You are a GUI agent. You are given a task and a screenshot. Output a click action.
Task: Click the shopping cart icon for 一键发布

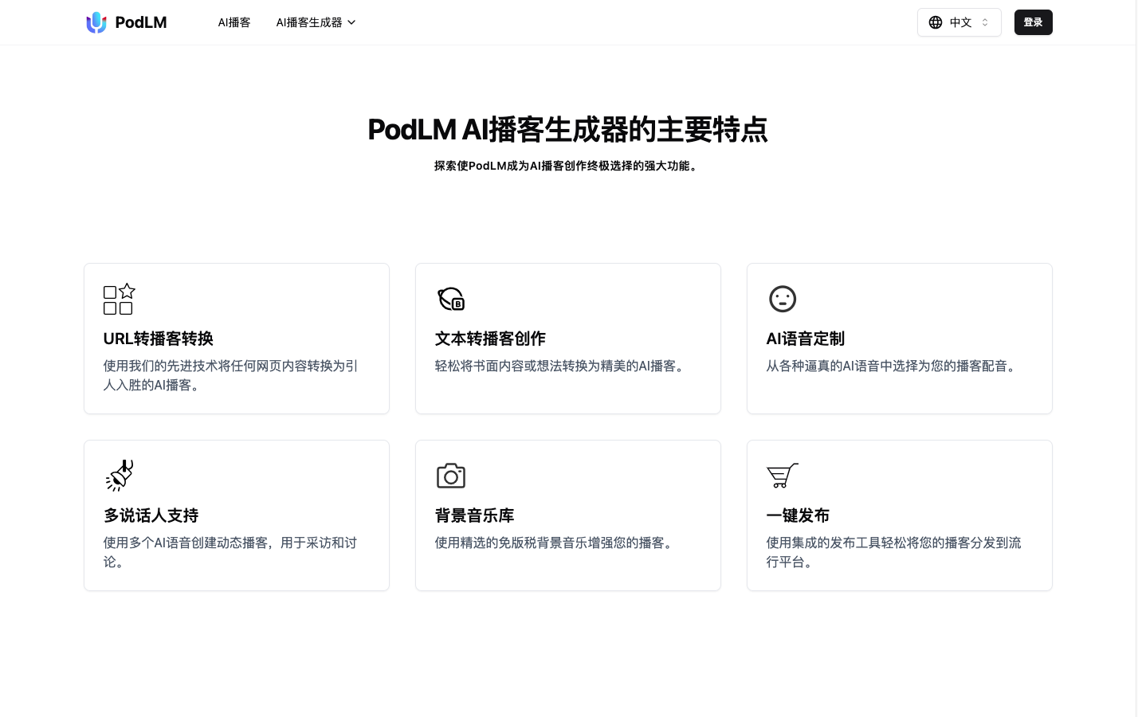tap(783, 476)
